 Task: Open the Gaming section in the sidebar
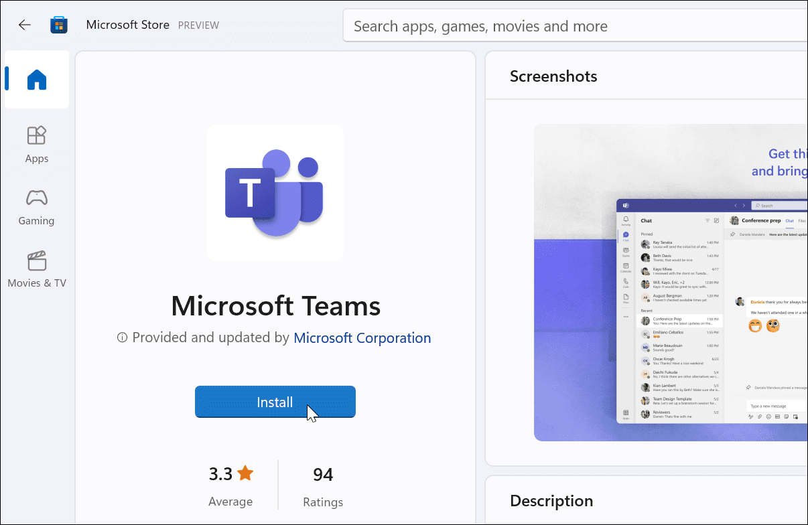click(x=36, y=208)
